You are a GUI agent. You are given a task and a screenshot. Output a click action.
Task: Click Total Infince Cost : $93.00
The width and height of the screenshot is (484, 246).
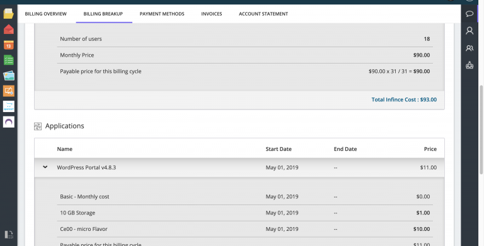click(x=404, y=99)
